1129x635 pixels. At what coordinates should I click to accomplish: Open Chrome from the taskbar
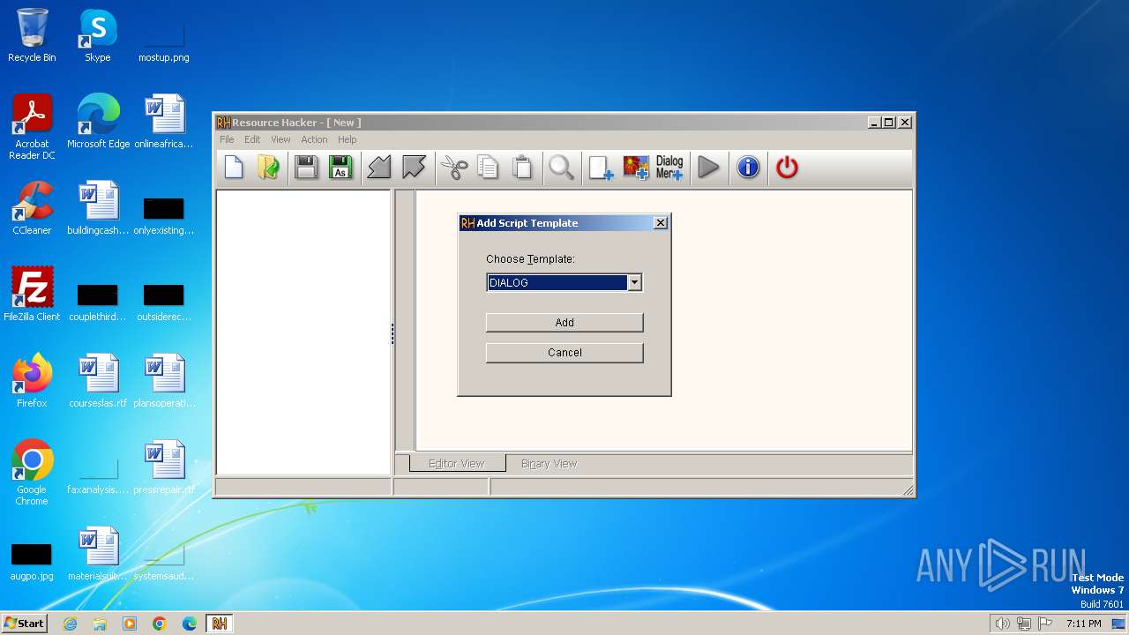(160, 624)
